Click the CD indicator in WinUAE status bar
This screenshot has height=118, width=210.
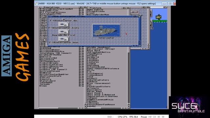click(x=155, y=117)
